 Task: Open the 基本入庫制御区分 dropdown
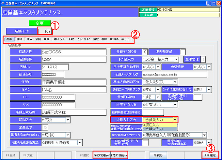(176, 82)
